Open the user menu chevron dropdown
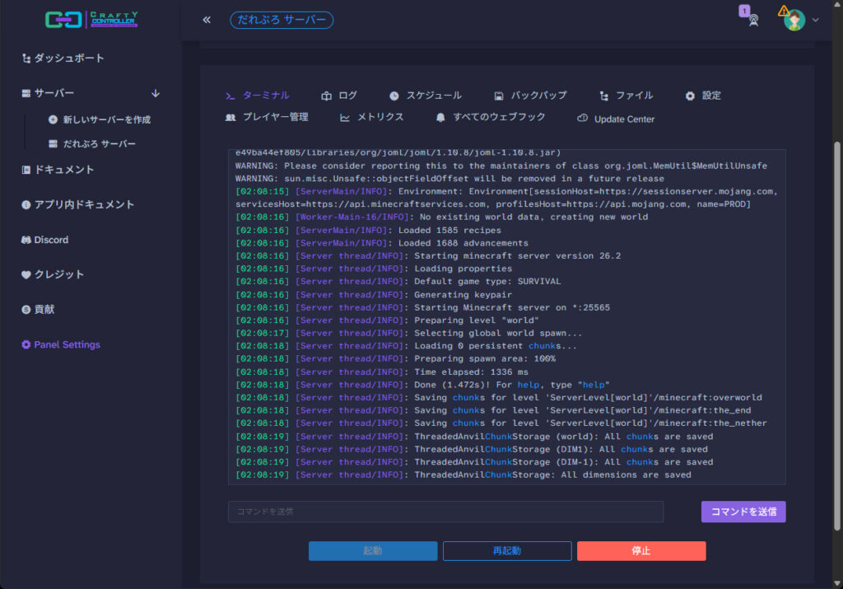This screenshot has width=843, height=589. click(816, 20)
